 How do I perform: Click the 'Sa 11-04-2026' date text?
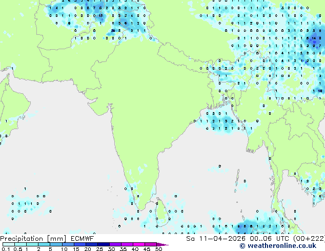click(216, 239)
